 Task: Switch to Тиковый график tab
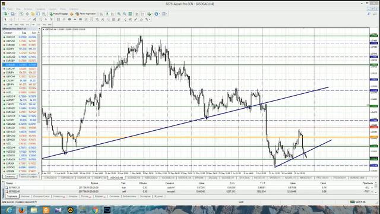tap(28, 177)
